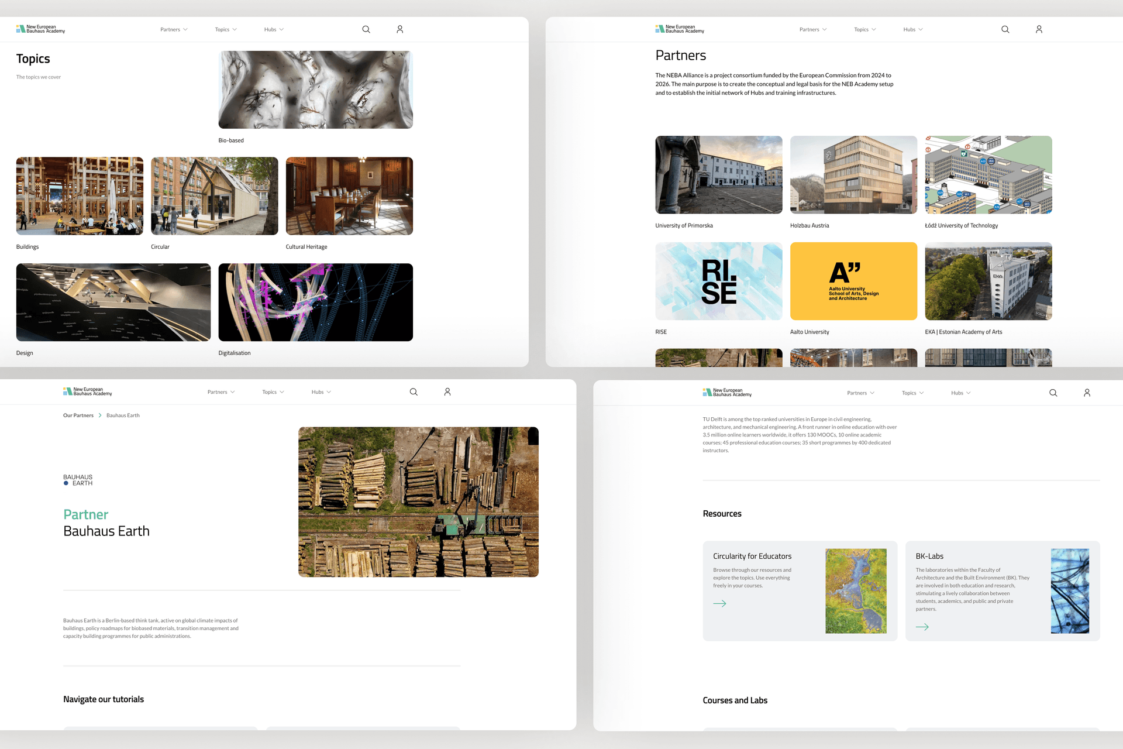Open the University of Primorska partner image

pyautogui.click(x=719, y=175)
